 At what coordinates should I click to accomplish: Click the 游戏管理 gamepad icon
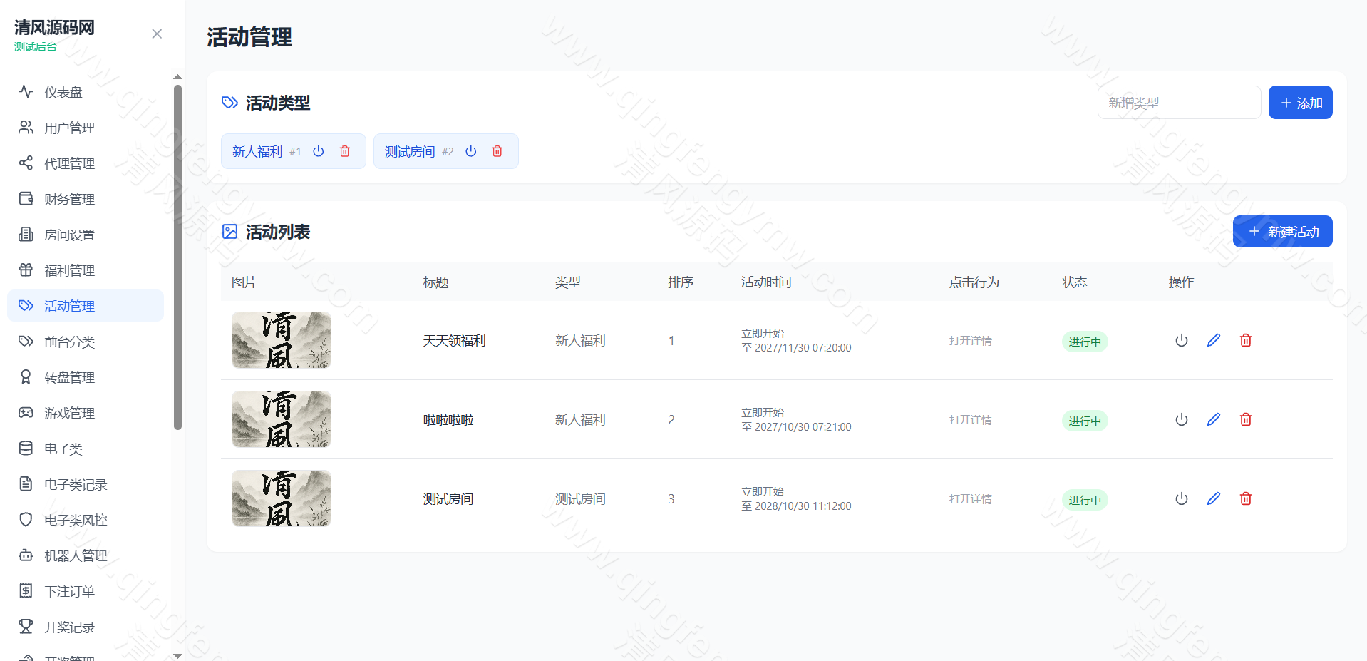click(26, 412)
